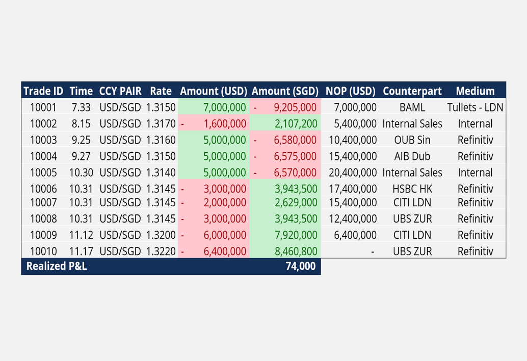Select the NOP (USD) column header
Viewport: 527px width, 361px height.
(x=350, y=91)
